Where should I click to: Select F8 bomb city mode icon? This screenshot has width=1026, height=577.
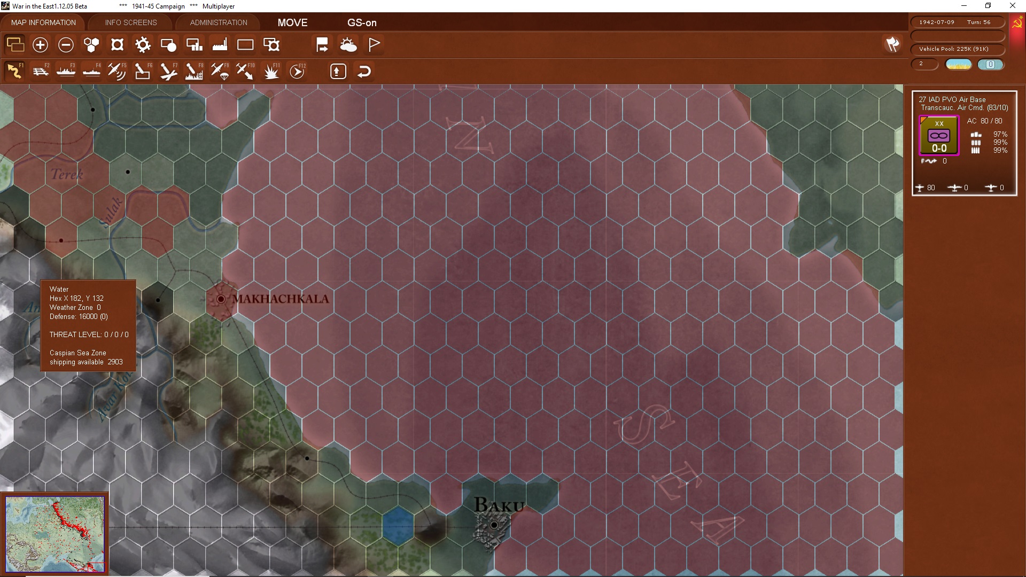point(194,71)
